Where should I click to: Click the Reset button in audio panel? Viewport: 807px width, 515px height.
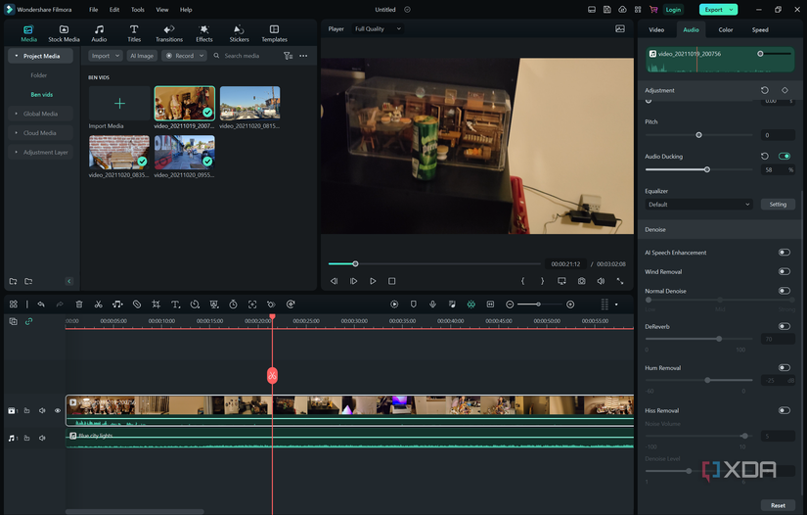tap(778, 505)
